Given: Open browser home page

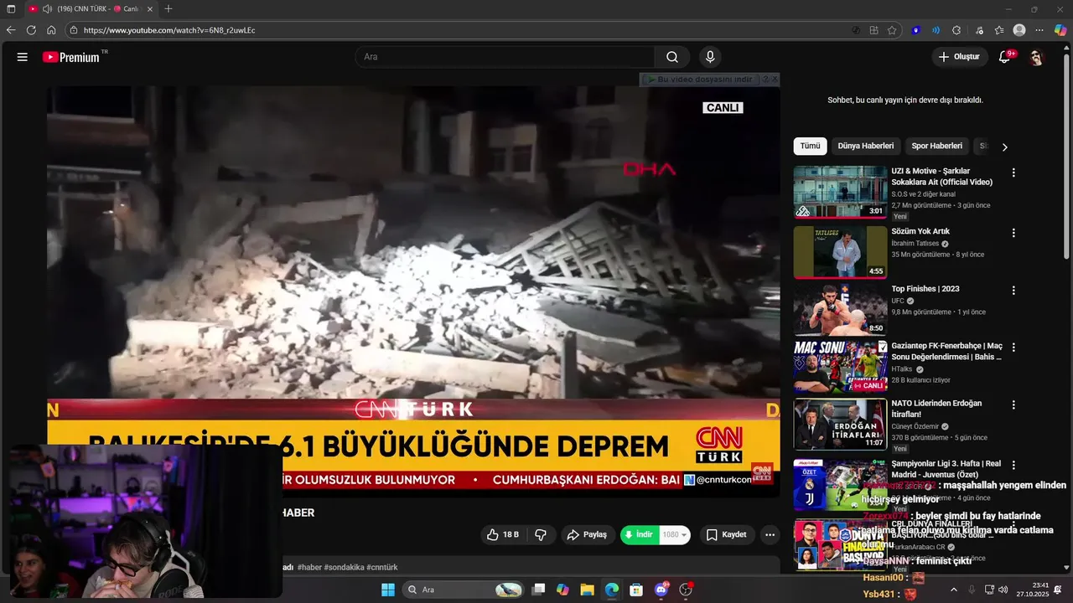Looking at the screenshot, I should (51, 30).
